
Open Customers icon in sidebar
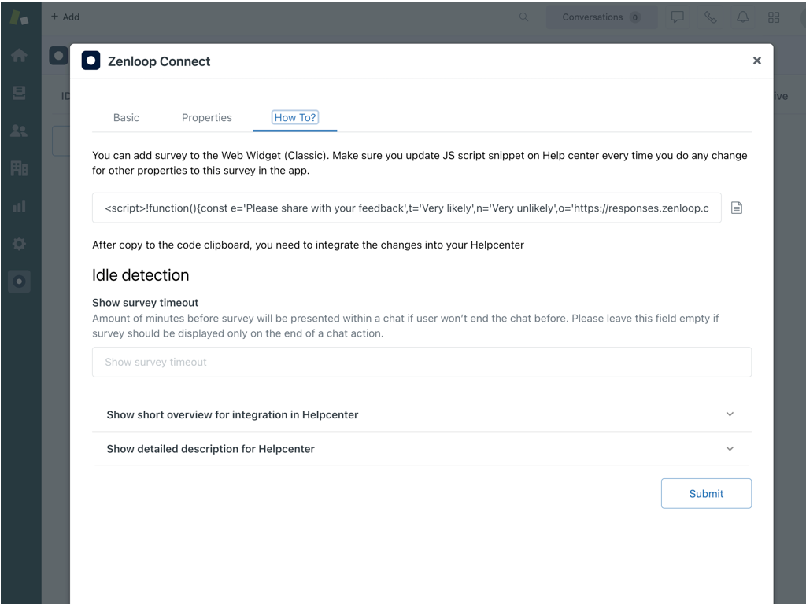19,131
